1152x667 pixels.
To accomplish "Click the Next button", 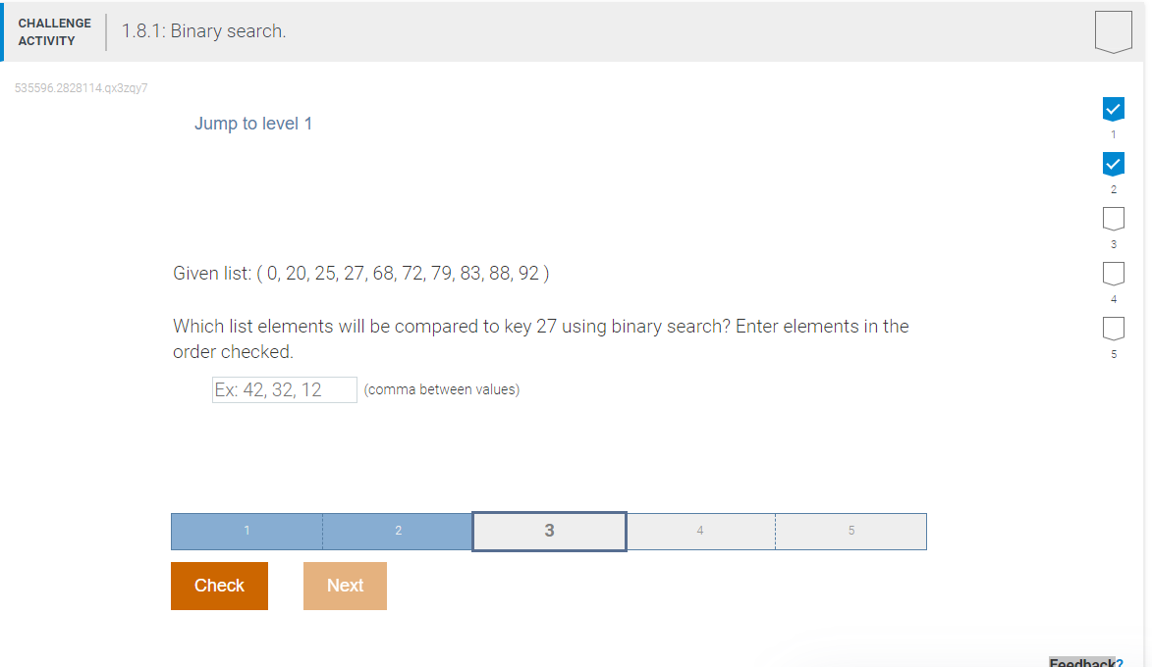I will pyautogui.click(x=345, y=586).
